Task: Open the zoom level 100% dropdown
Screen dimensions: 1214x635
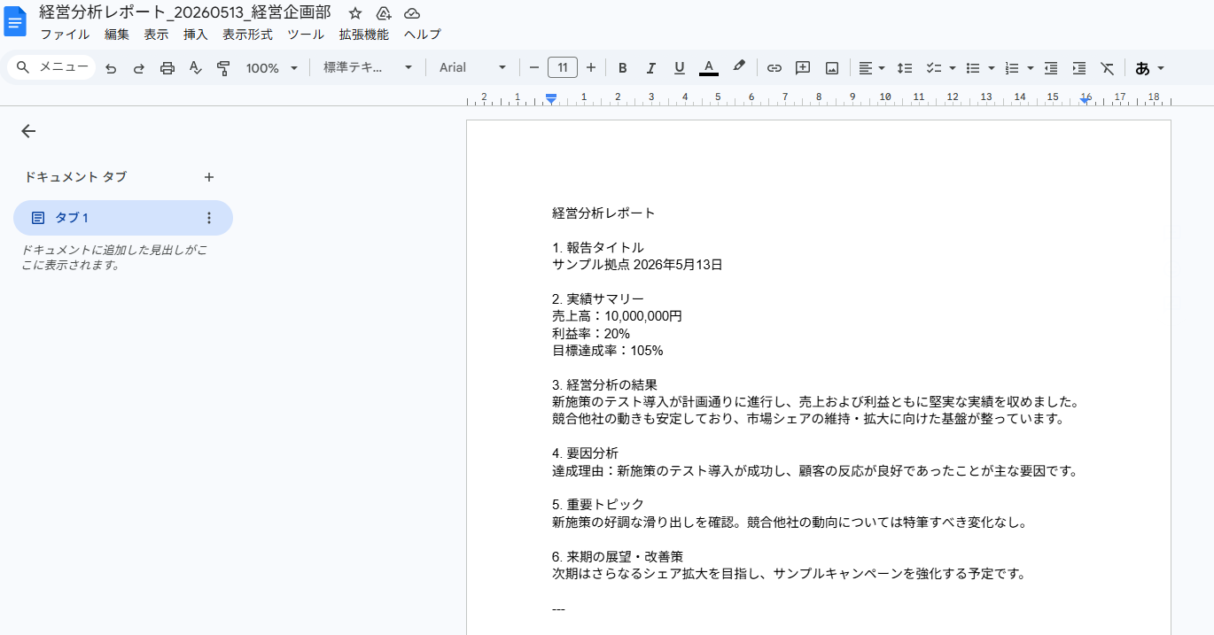Action: point(272,68)
